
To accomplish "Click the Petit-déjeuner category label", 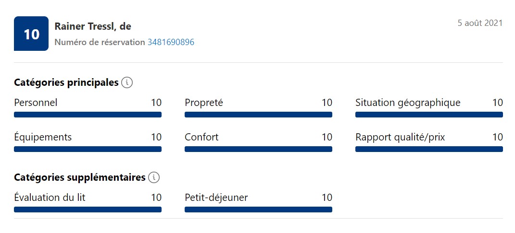I will click(x=216, y=198).
